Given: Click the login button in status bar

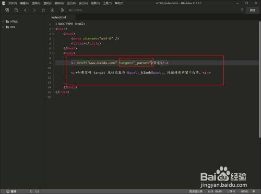Looking at the screenshot, I should (x=11, y=191).
